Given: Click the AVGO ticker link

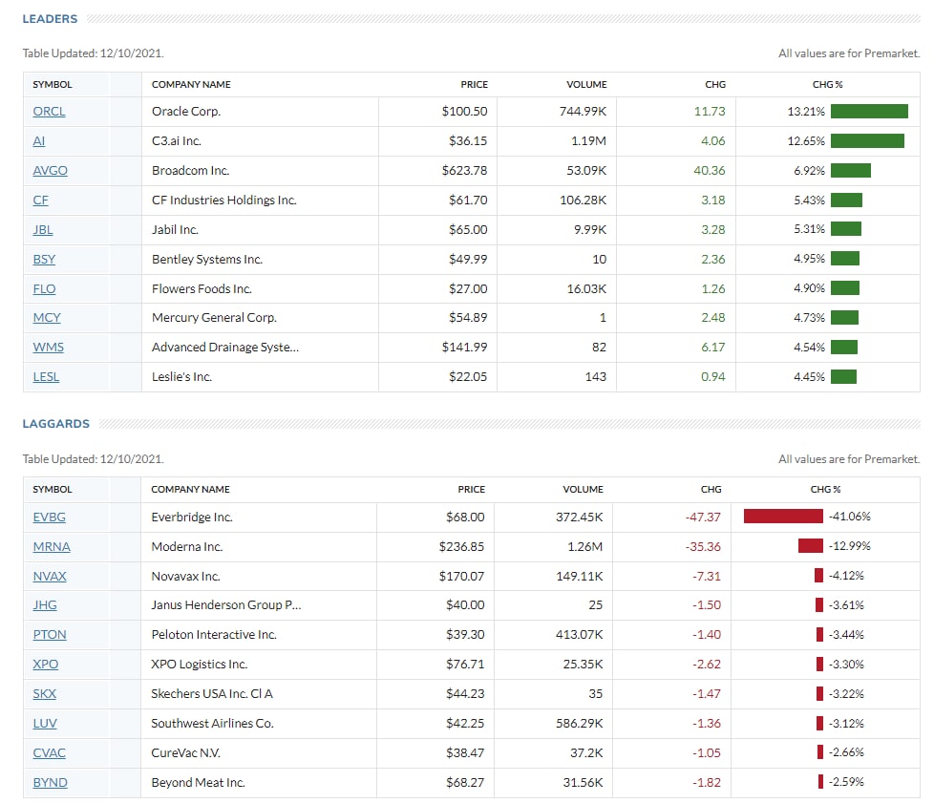Looking at the screenshot, I should pyautogui.click(x=50, y=171).
